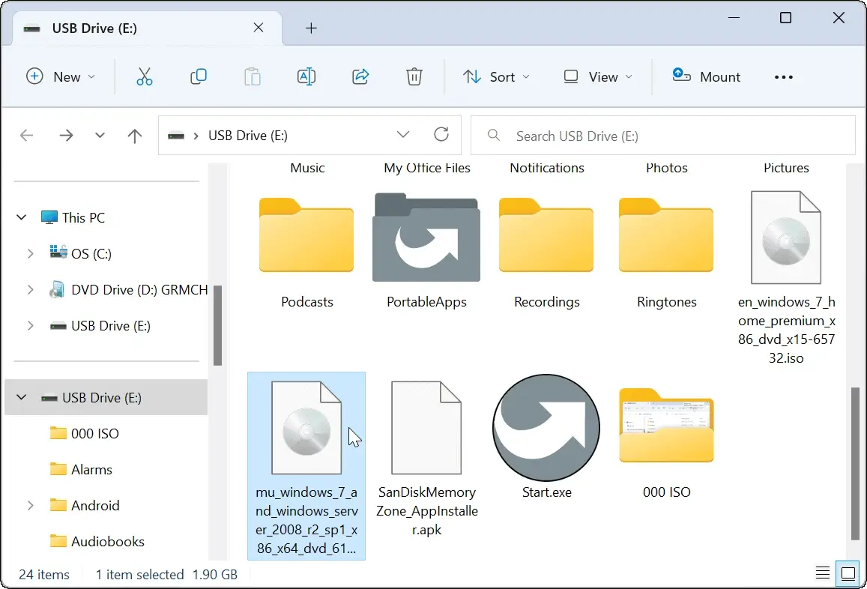
Task: Cut the selected file using toolbar
Action: coord(145,76)
